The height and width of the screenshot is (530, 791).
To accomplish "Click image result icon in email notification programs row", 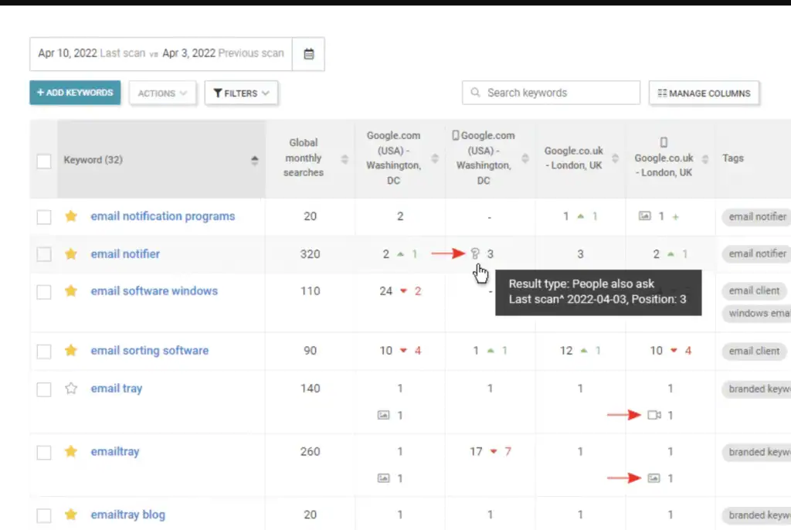I will click(645, 216).
